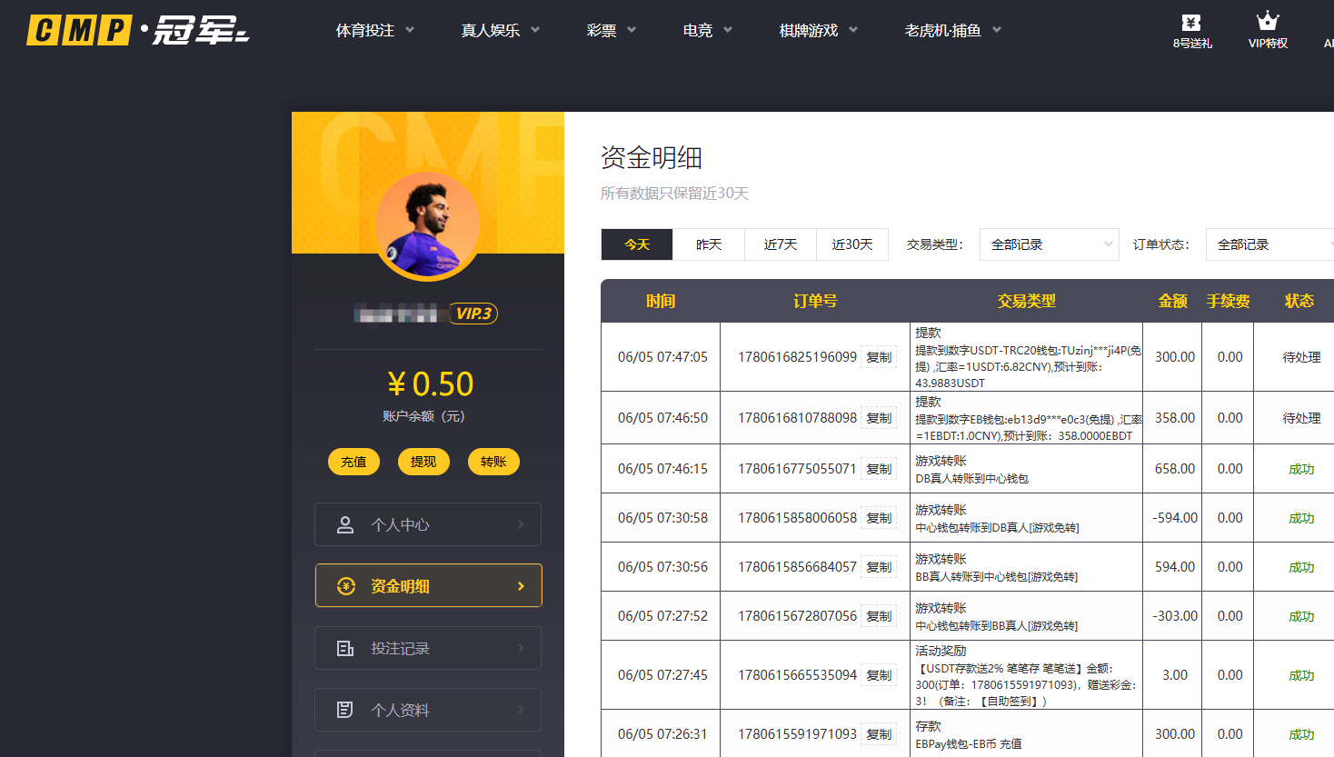Copy order number 1780615856684057

click(x=879, y=567)
